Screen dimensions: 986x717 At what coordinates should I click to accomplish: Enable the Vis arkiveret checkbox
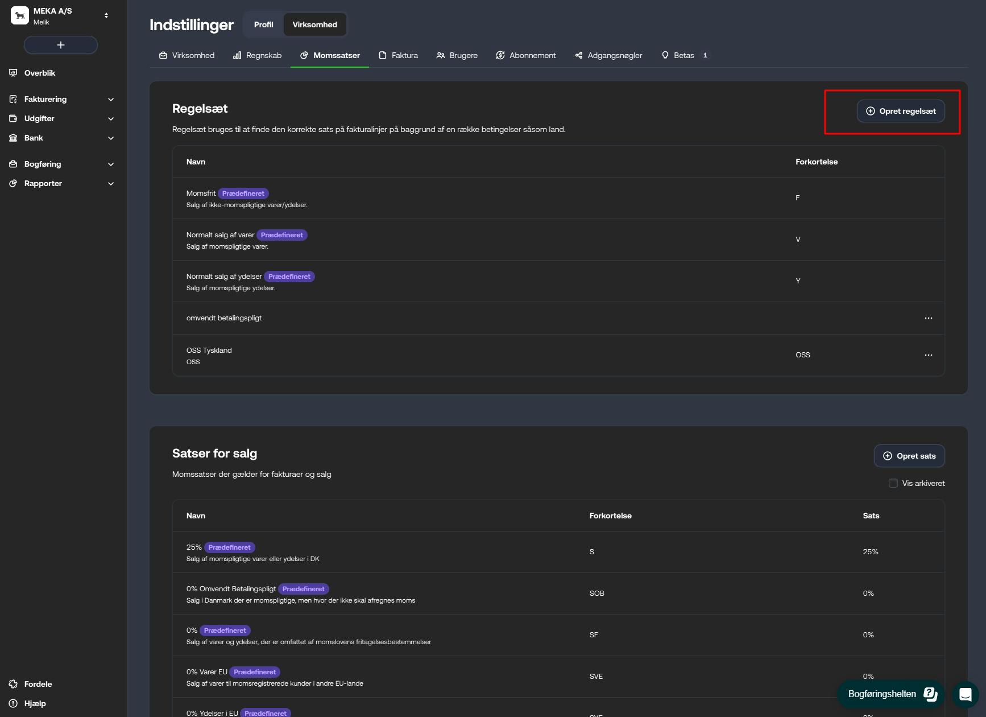(x=893, y=483)
